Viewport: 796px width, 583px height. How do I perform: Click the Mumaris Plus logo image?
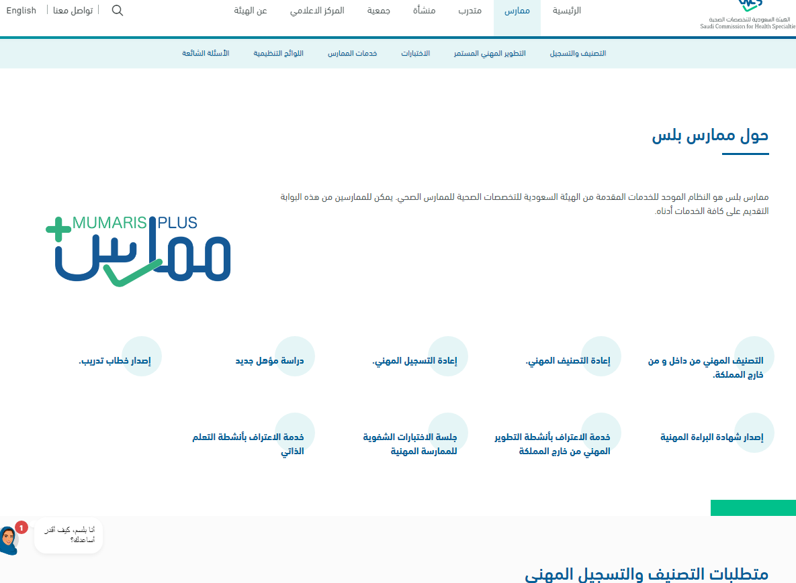click(138, 251)
